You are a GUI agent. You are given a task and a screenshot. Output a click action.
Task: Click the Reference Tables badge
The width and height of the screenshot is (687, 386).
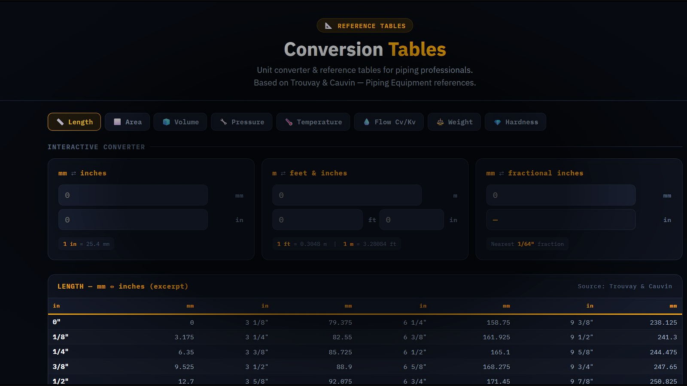[365, 25]
